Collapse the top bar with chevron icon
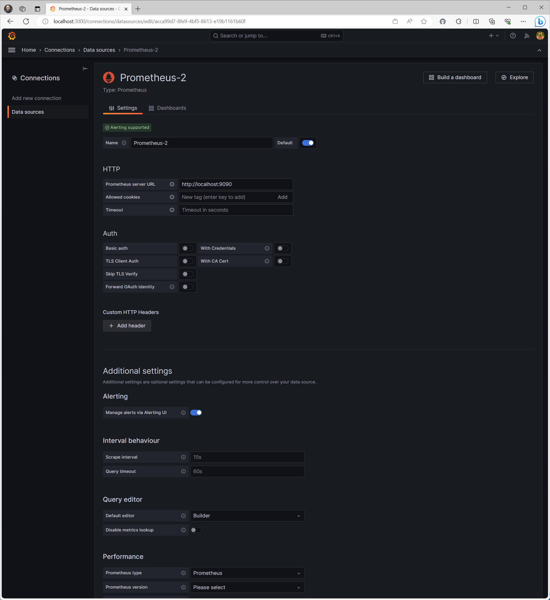Image resolution: width=550 pixels, height=600 pixels. (x=539, y=50)
